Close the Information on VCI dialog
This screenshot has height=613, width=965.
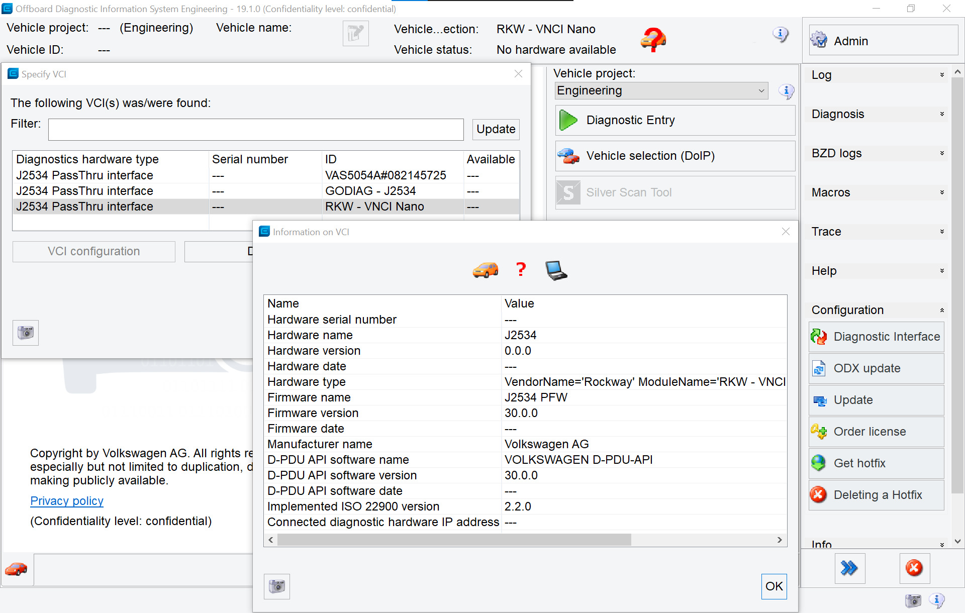point(786,232)
